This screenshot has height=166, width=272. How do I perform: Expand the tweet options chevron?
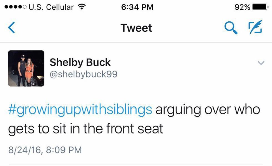(261, 63)
